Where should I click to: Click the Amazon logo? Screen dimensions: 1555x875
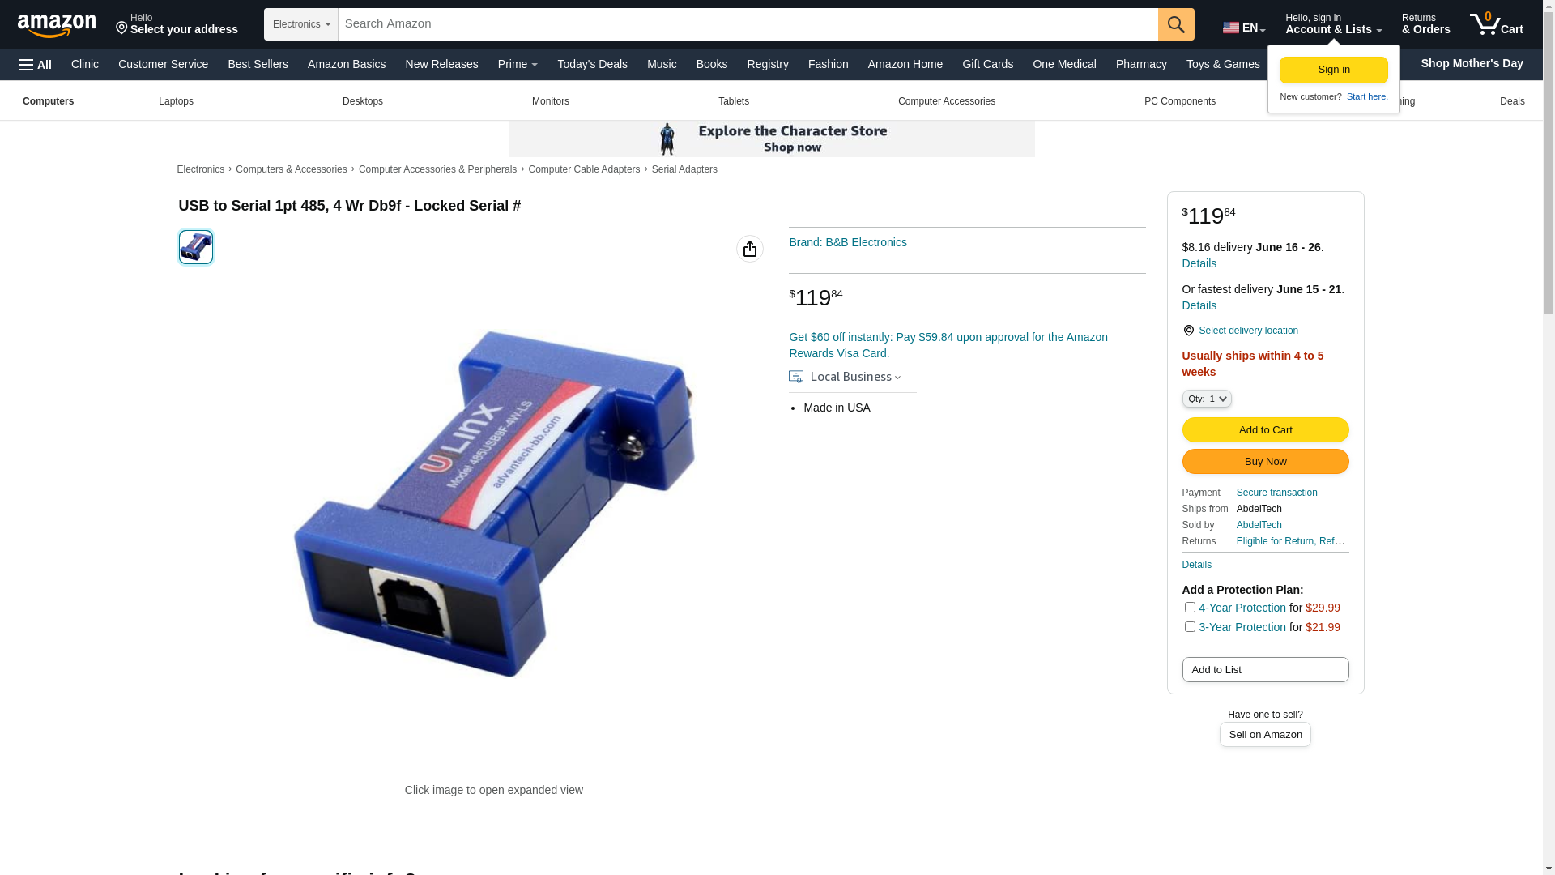(57, 25)
